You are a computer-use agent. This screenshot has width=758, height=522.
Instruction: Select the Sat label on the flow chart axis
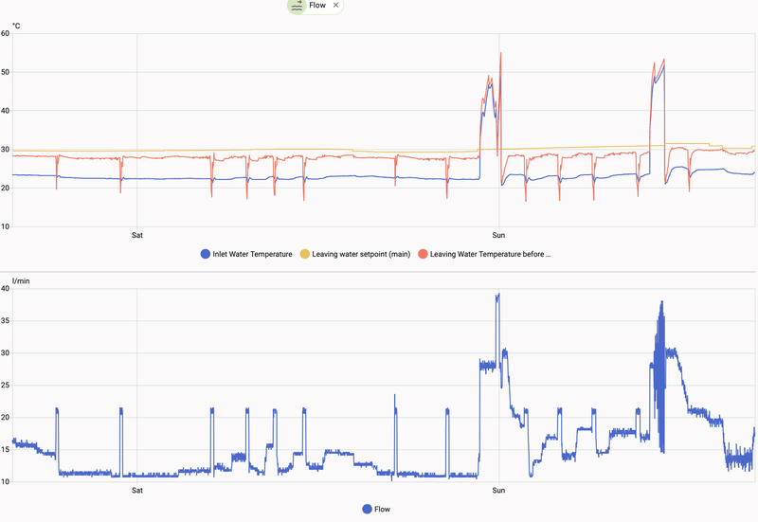pos(137,490)
